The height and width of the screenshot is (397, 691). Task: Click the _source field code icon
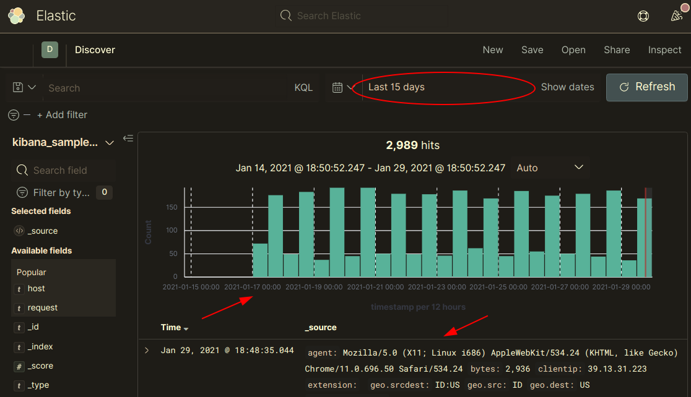click(x=19, y=231)
